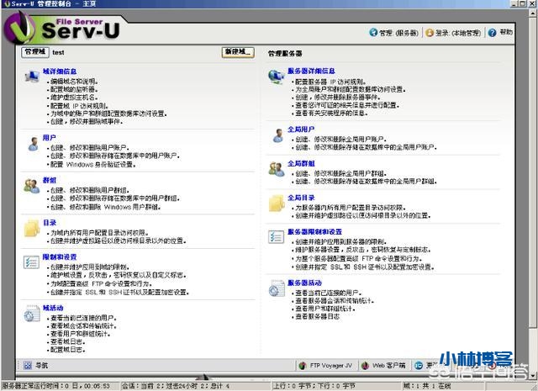Open the 域详细信息 link
The height and width of the screenshot is (391, 538).
[60, 71]
